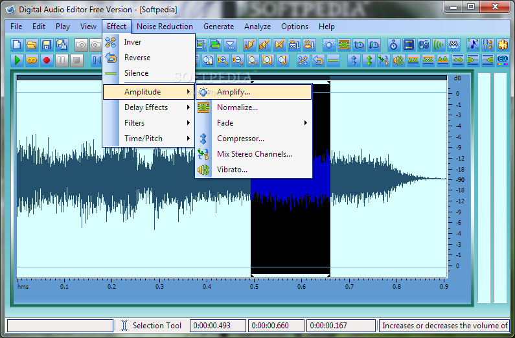Click the selection end time 0:00:00.660 field
This screenshot has width=515, height=338.
tap(276, 326)
